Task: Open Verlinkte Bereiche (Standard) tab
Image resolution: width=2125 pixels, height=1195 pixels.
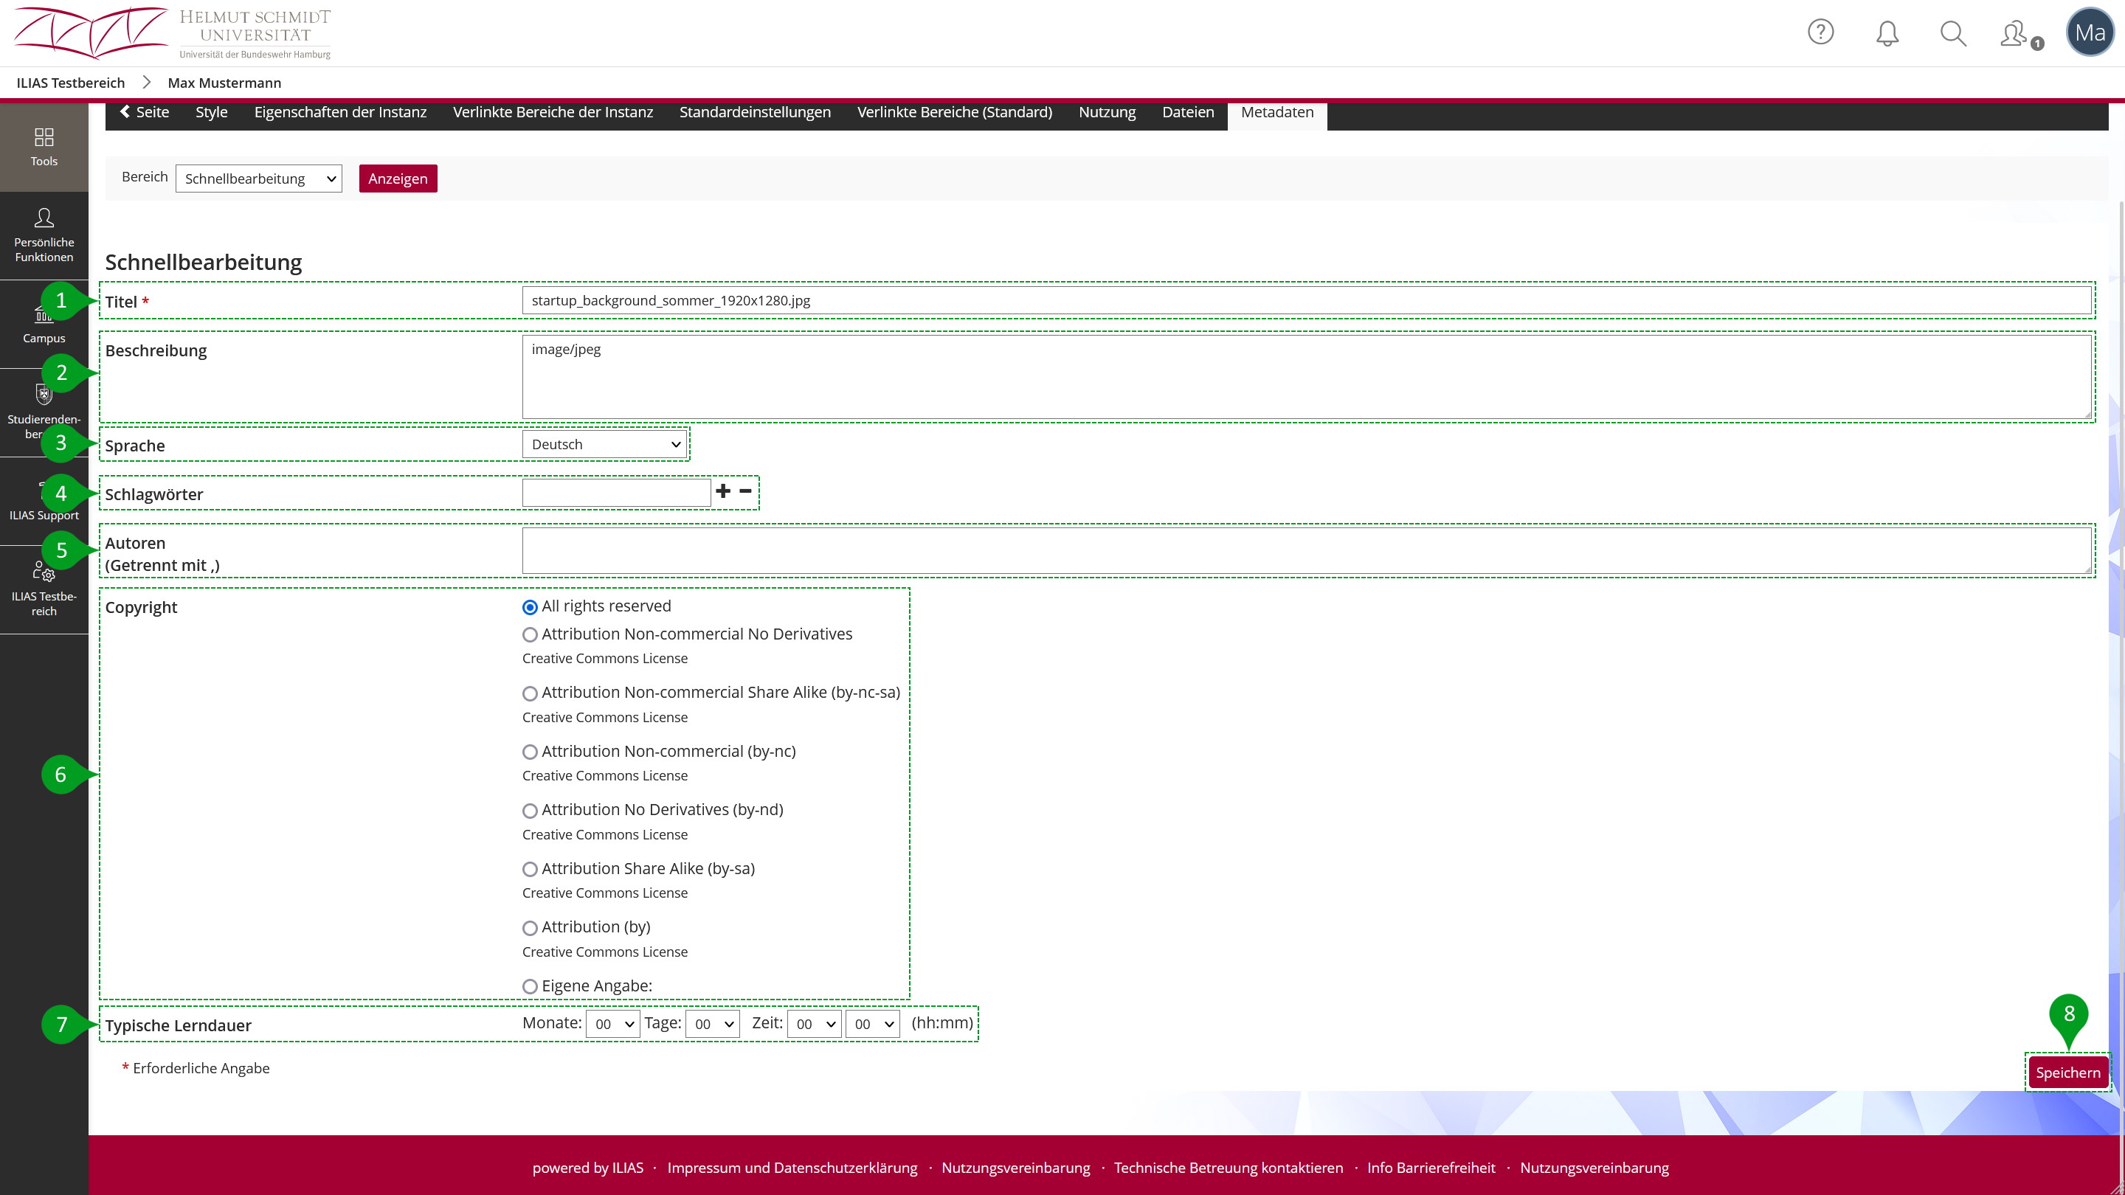Action: click(x=955, y=112)
